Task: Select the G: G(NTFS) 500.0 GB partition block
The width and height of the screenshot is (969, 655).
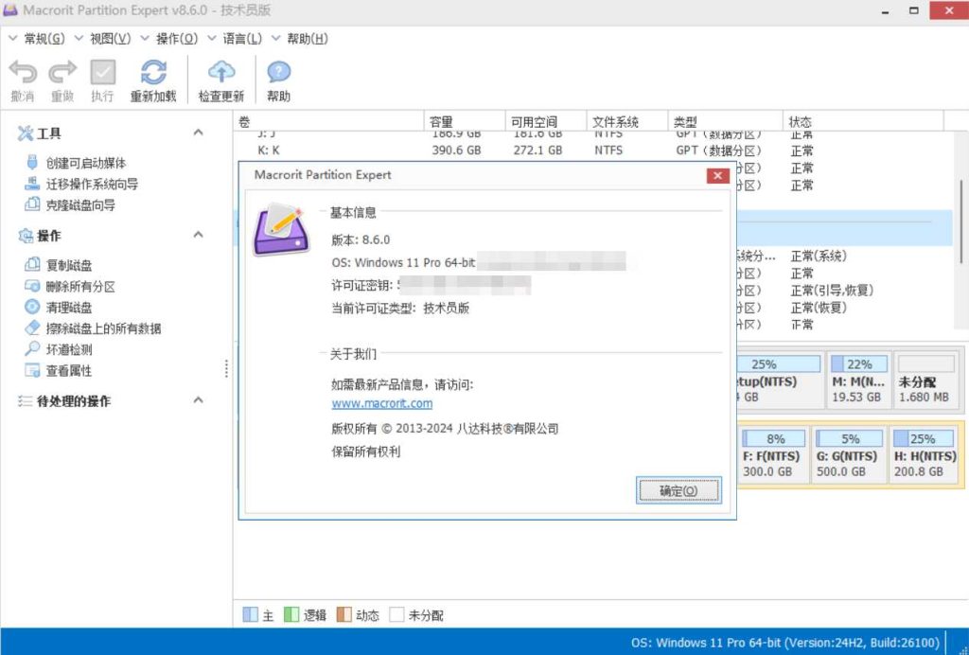Action: click(849, 455)
